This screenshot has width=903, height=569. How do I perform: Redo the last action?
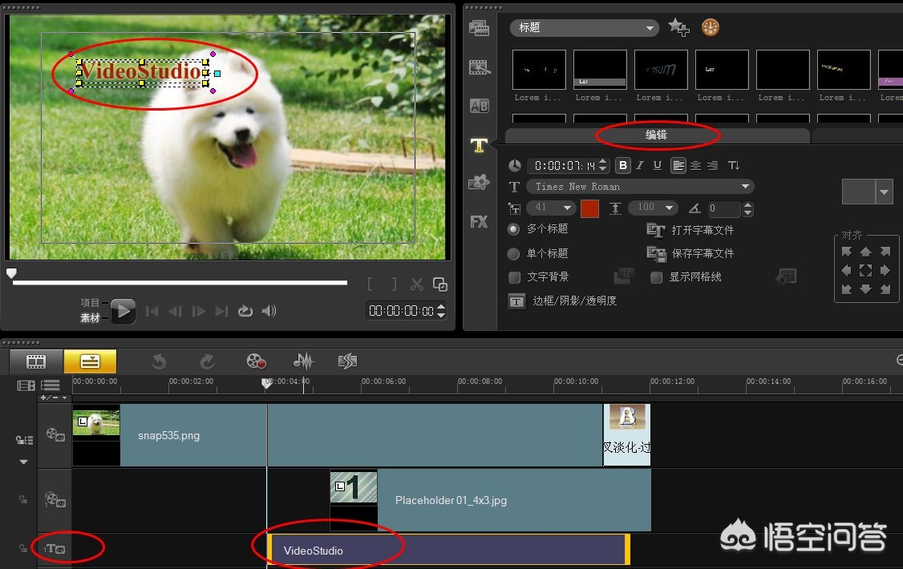point(208,361)
